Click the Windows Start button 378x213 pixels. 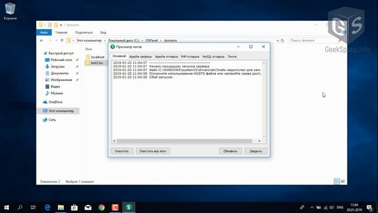pos(6,208)
